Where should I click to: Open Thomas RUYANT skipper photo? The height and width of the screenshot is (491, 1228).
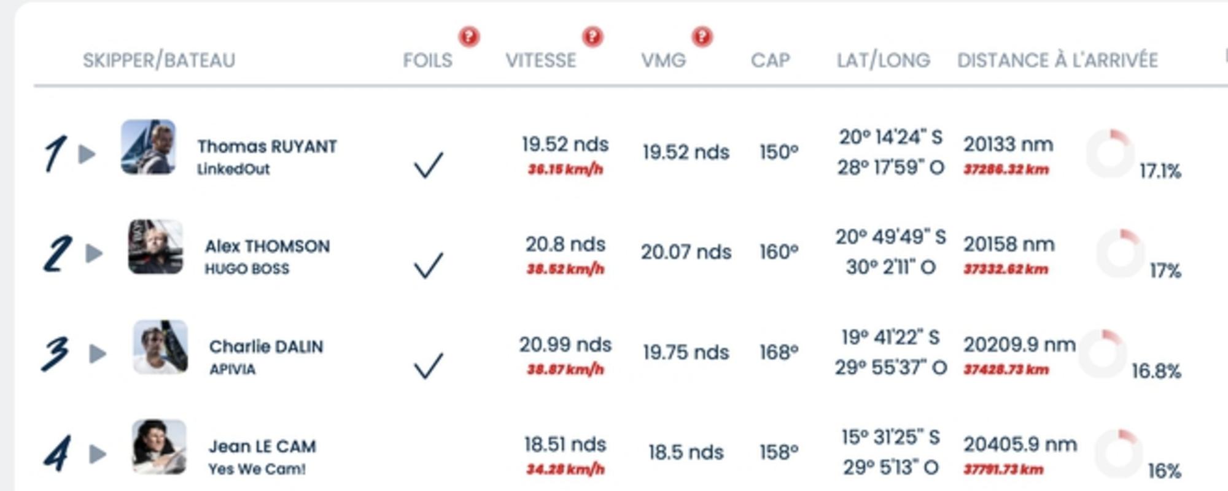point(148,147)
